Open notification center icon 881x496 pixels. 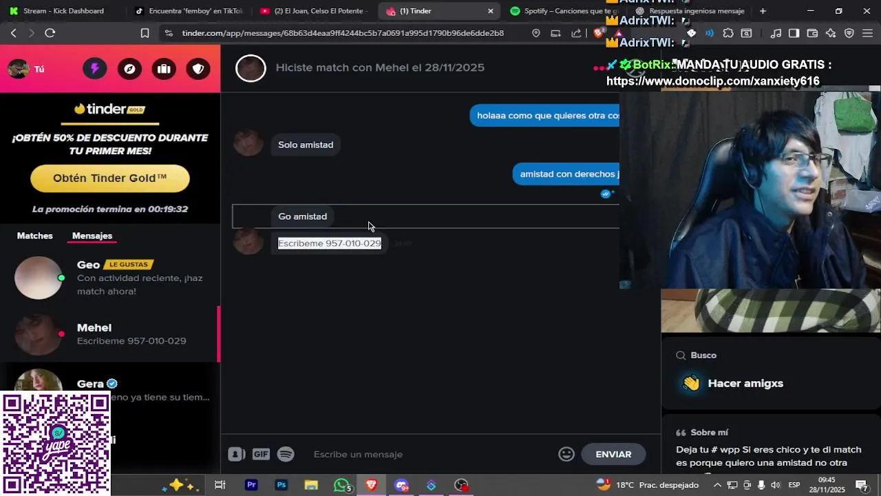click(x=862, y=485)
